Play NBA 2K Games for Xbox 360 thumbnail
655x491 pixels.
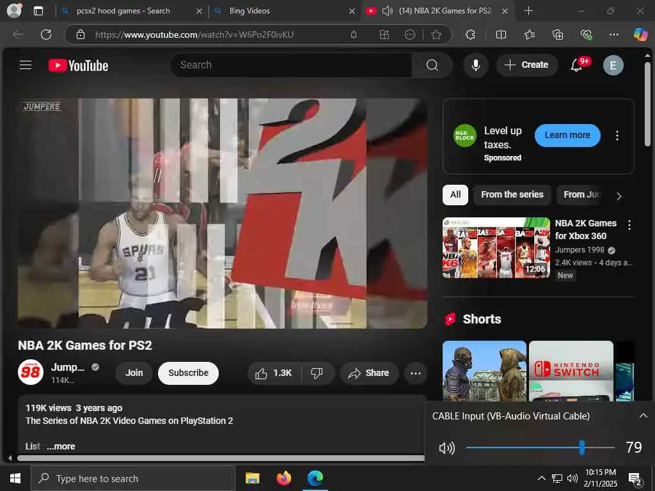point(496,247)
